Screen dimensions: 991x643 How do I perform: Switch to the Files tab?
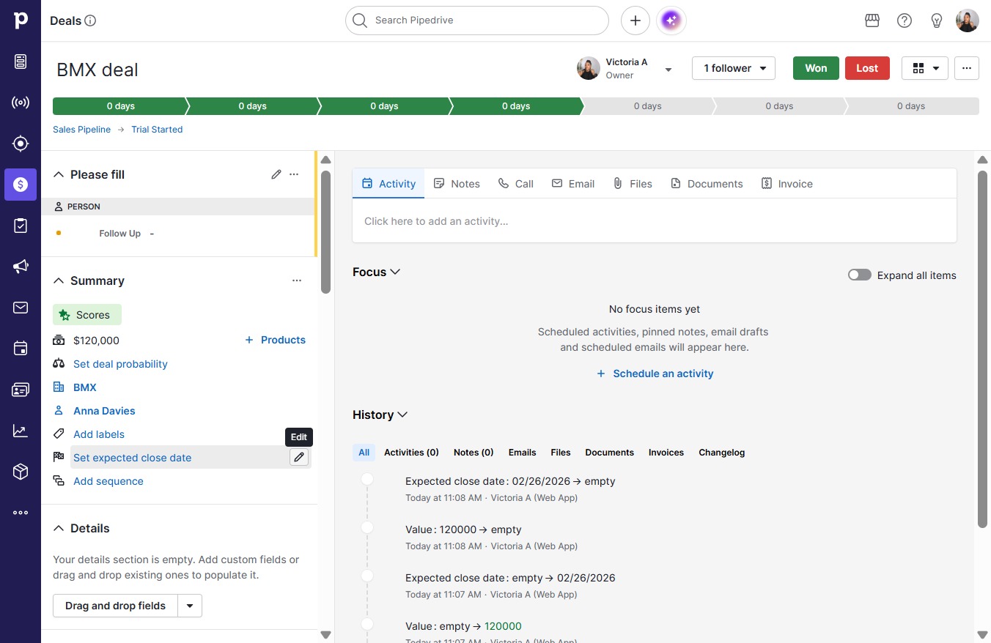[x=633, y=184]
